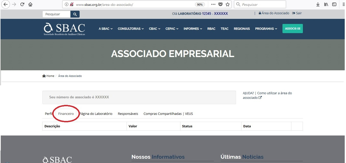The width and height of the screenshot is (346, 163).
Task: Focus the Firefox Pesquisar search box
Action: pyautogui.click(x=260, y=4)
